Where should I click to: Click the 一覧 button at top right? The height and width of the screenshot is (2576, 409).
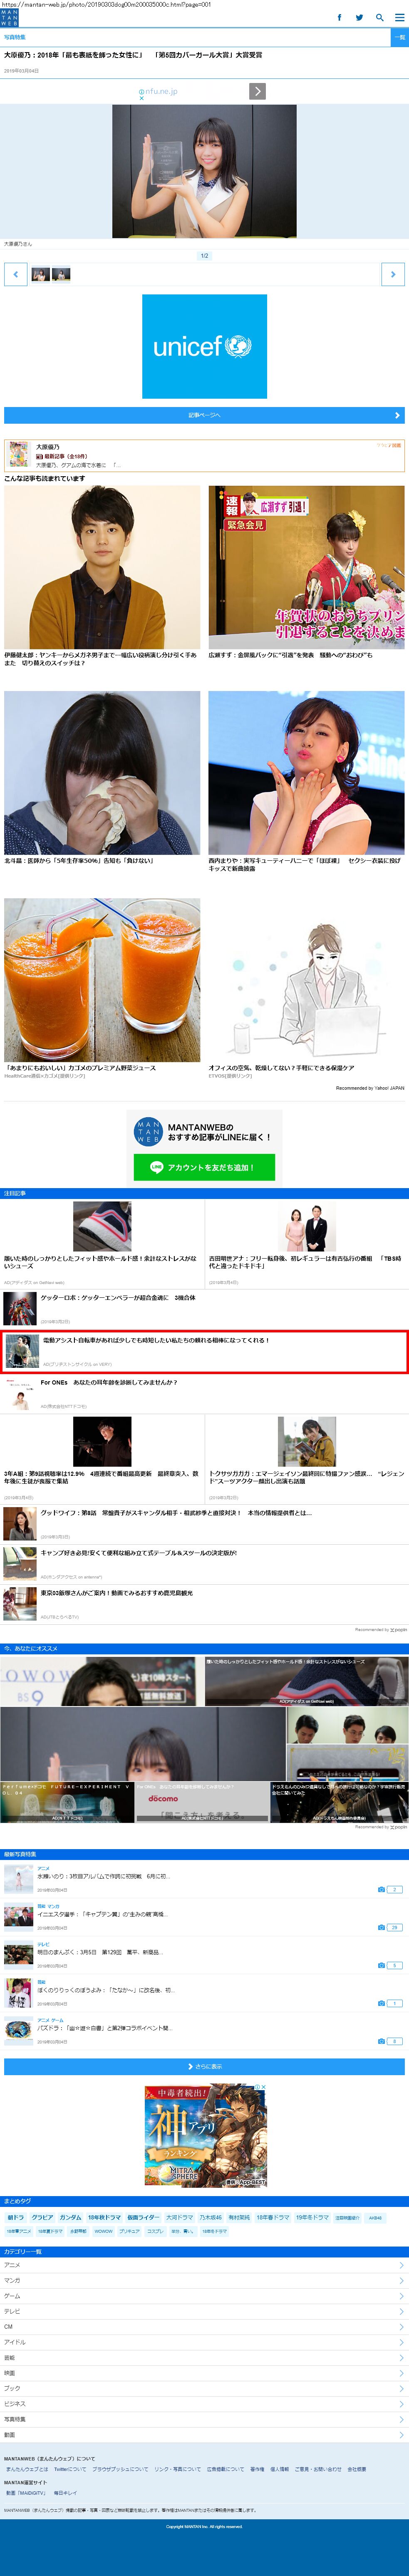pyautogui.click(x=399, y=37)
